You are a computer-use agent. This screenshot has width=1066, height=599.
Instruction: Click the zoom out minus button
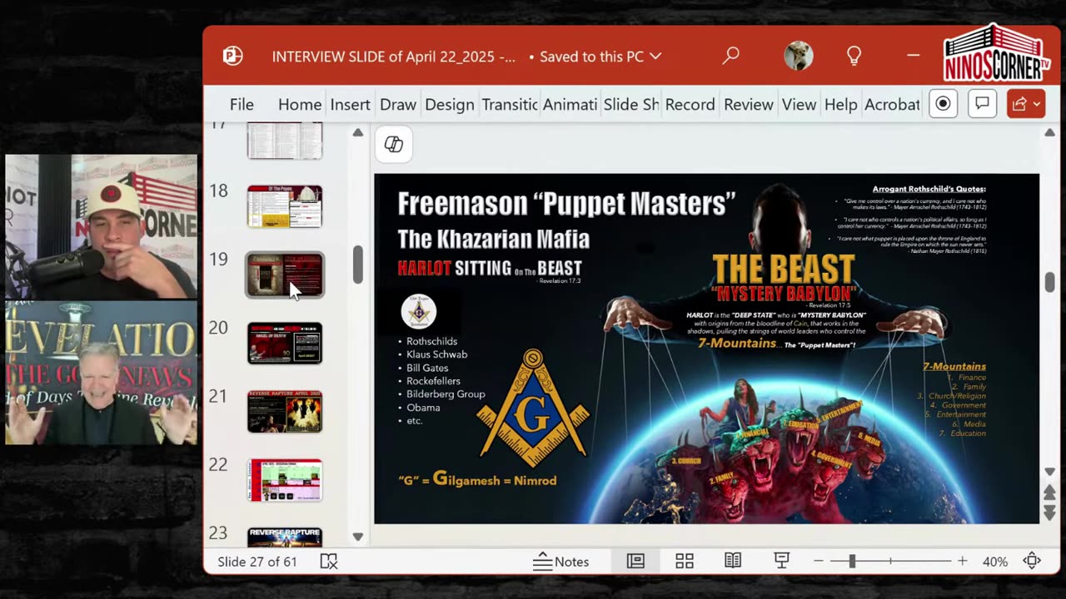[818, 562]
